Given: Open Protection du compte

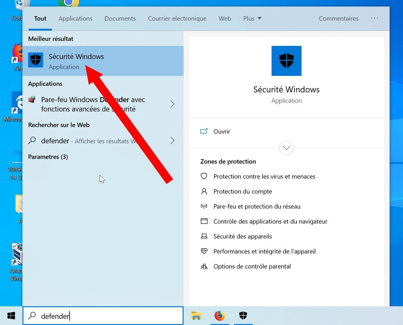Looking at the screenshot, I should coord(243,191).
